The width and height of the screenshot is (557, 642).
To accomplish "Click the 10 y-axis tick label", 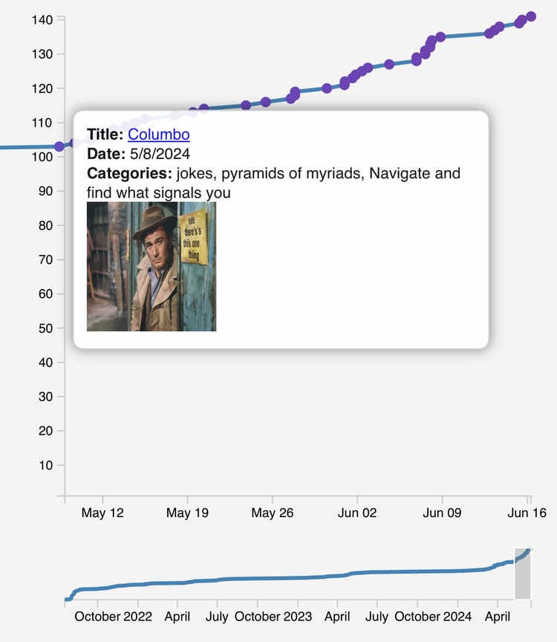I will click(46, 465).
